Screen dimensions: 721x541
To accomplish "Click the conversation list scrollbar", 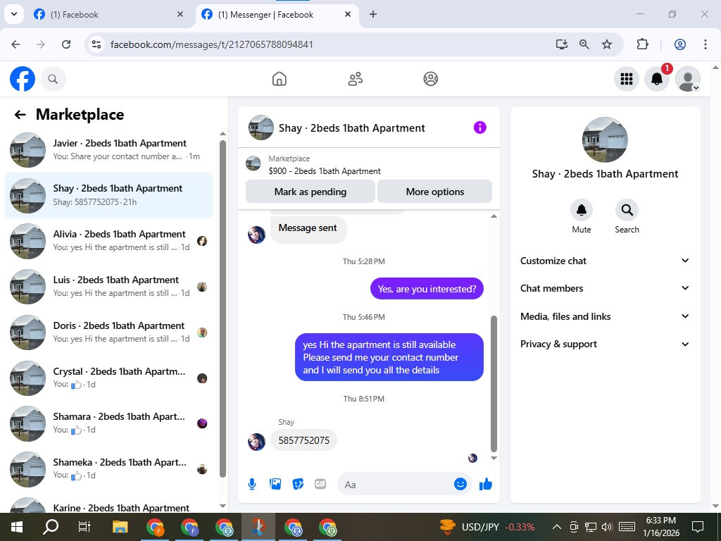I will coord(223,309).
